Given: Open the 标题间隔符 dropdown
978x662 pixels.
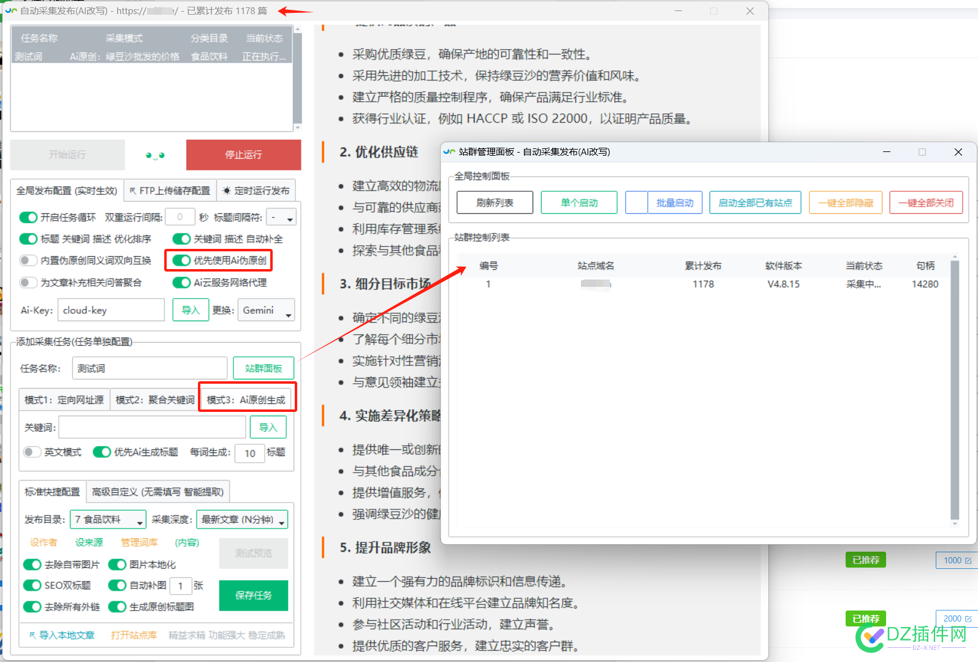Looking at the screenshot, I should point(282,217).
